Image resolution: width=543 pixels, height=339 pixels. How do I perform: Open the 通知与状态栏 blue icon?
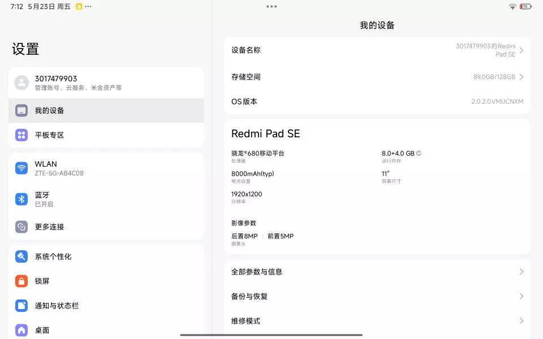click(21, 306)
